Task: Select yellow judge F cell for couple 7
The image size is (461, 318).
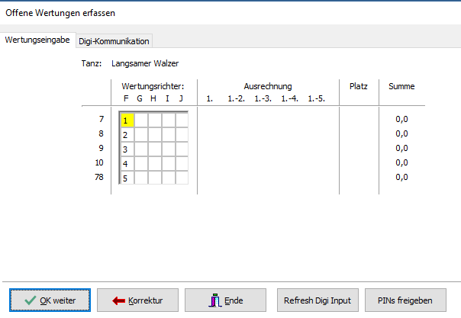Action: tap(127, 120)
